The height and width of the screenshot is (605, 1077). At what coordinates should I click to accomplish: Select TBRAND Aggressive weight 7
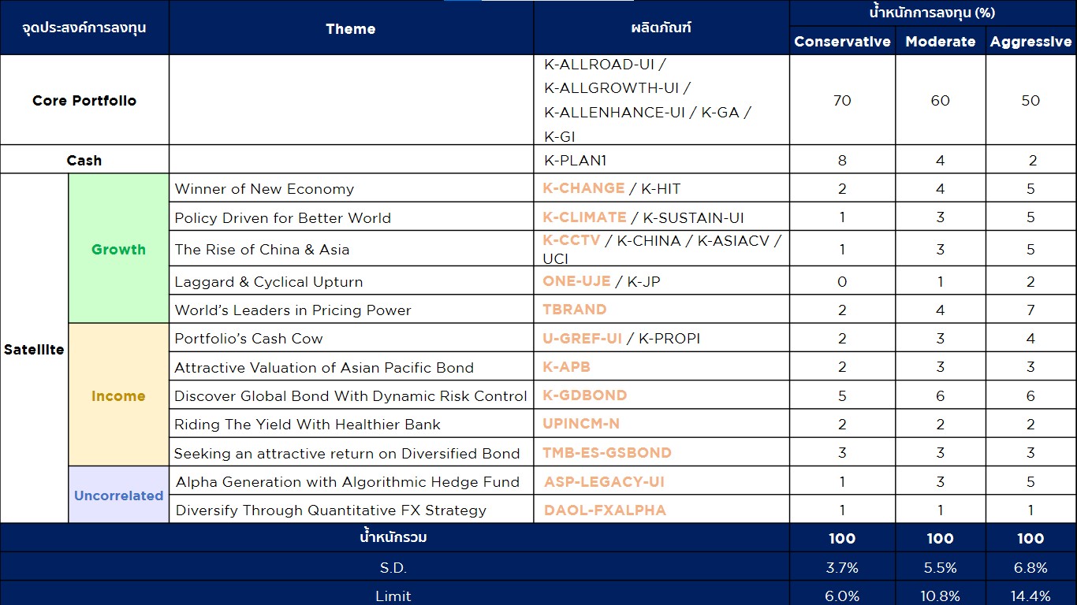(1031, 310)
